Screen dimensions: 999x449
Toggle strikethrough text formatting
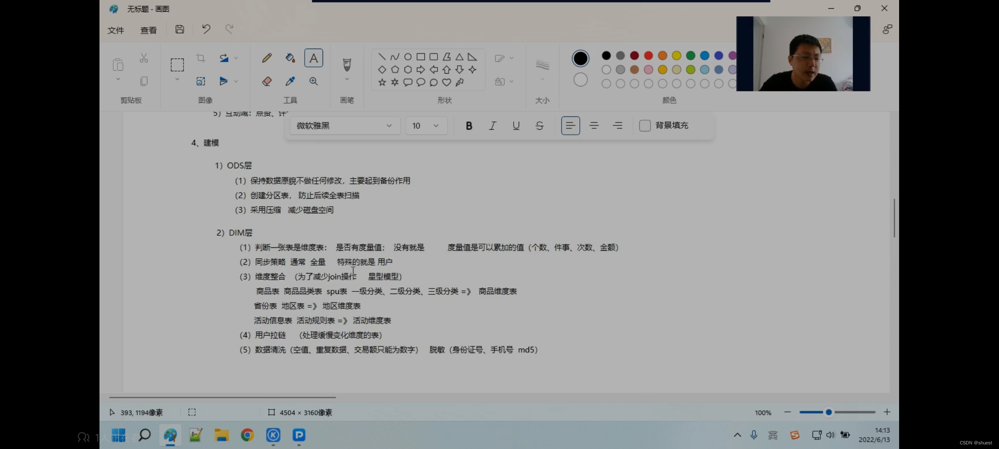[539, 126]
